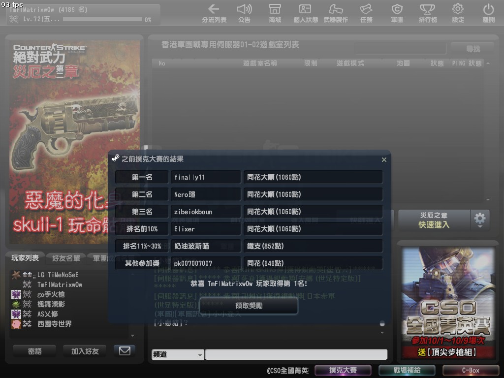Open quick-join gear options dropdown

tap(480, 220)
